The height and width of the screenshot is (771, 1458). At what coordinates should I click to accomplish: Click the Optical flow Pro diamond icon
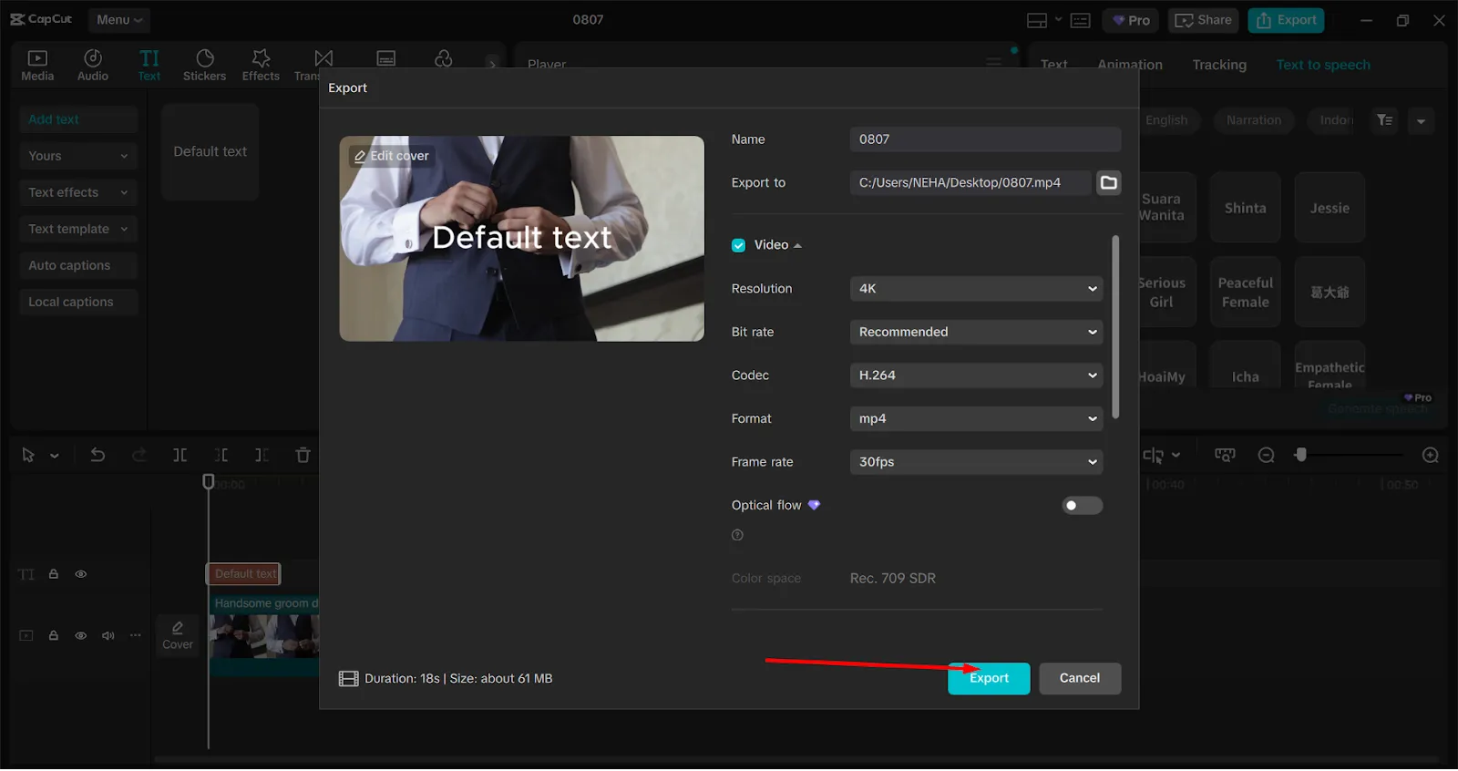point(814,506)
